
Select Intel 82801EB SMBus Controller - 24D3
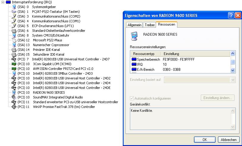pos(63,73)
